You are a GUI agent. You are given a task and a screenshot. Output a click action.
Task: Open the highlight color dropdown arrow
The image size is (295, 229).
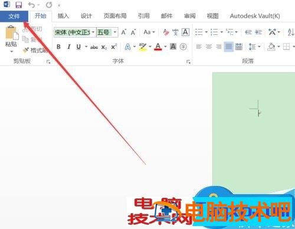[x=150, y=47]
